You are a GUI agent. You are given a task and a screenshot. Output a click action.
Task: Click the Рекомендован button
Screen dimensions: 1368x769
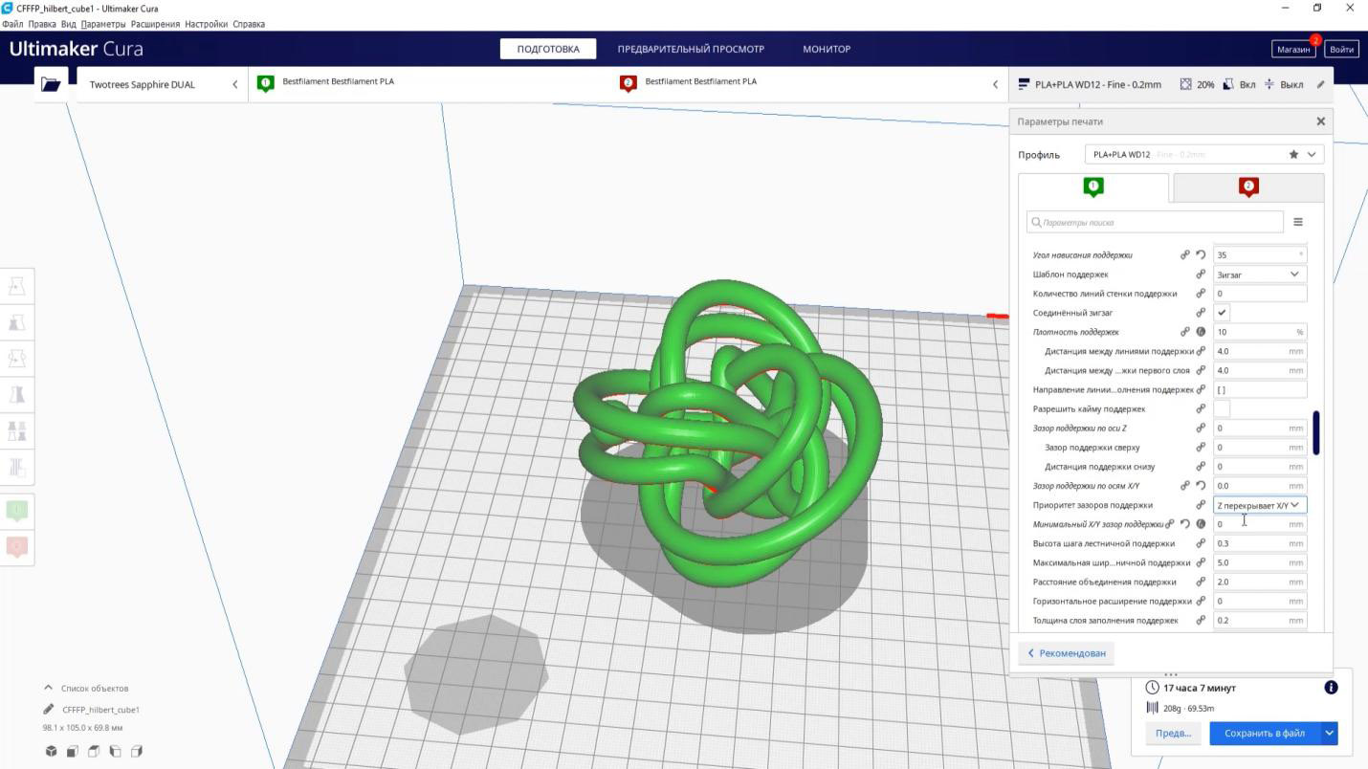[x=1067, y=653]
